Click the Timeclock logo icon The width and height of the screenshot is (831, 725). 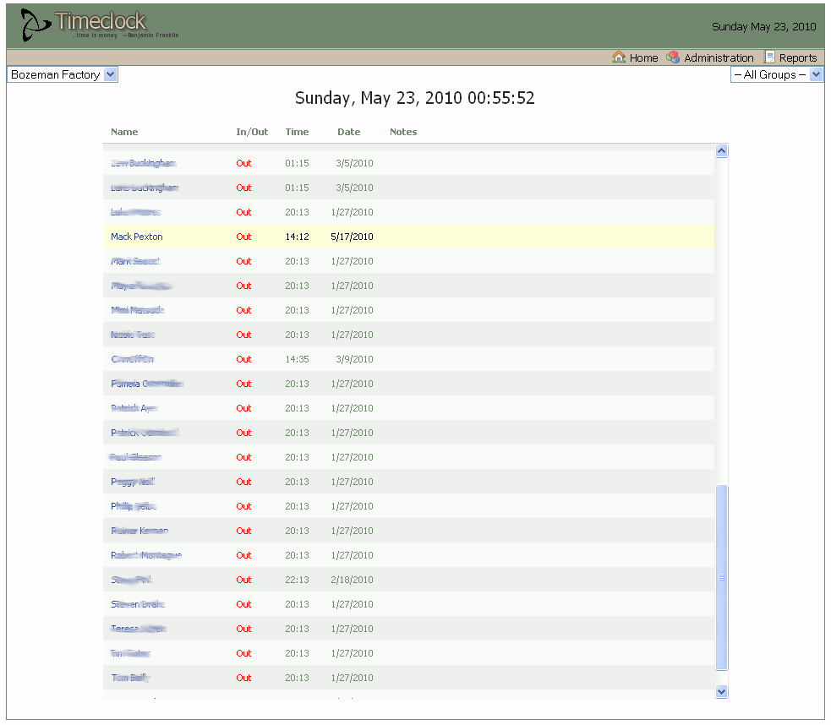click(36, 25)
